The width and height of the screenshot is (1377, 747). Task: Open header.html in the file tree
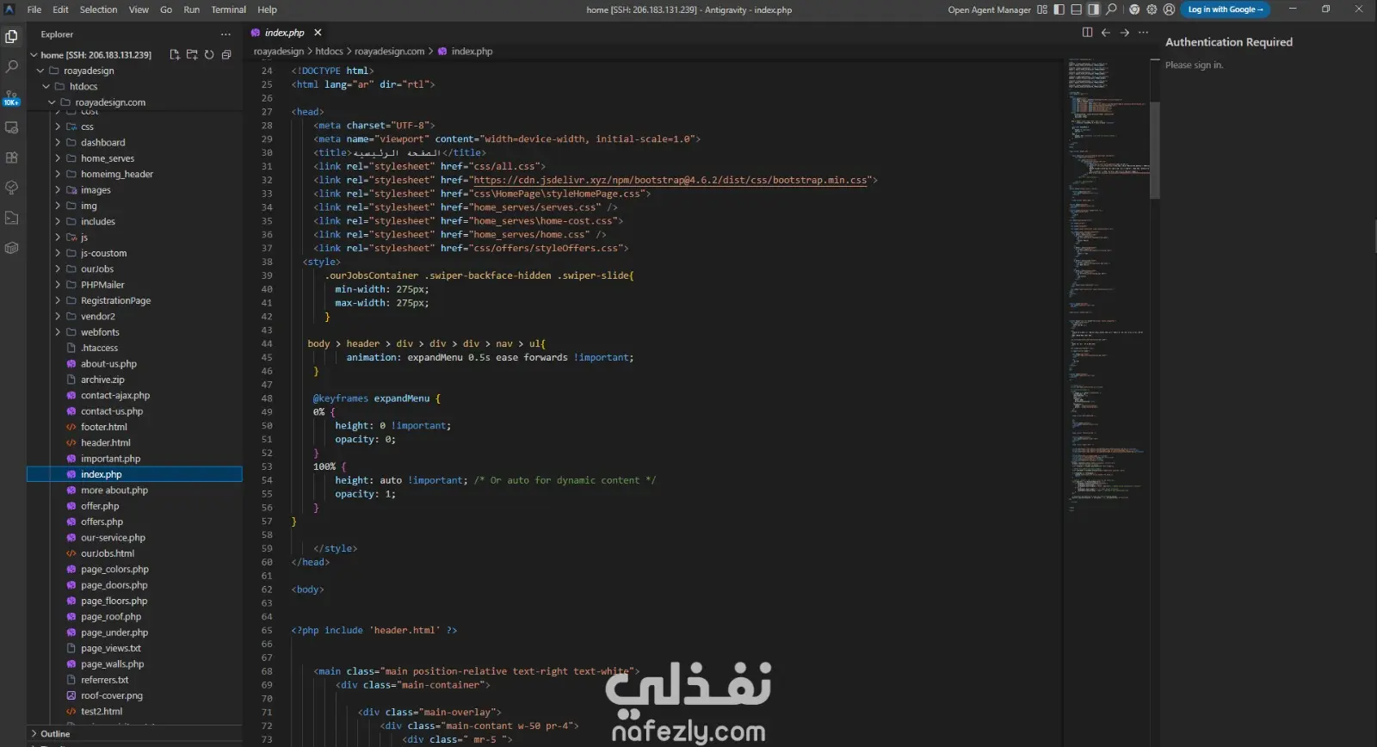click(x=106, y=443)
